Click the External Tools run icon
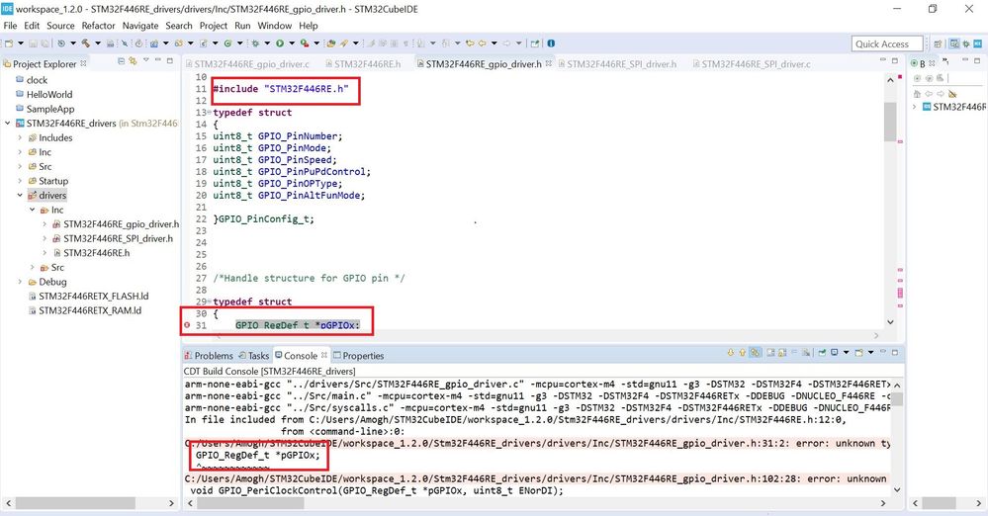The width and height of the screenshot is (988, 516). [305, 43]
